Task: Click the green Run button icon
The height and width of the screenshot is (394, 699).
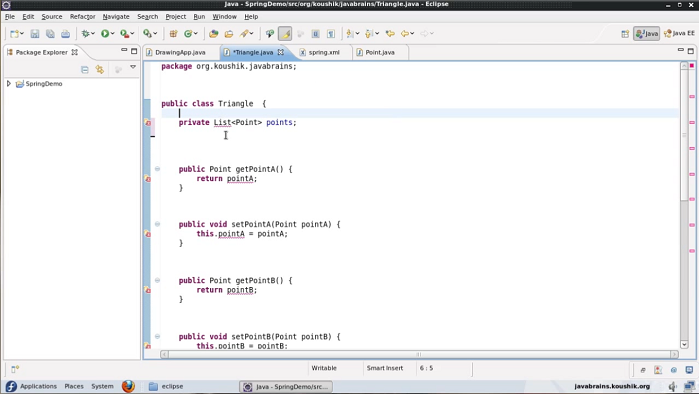Action: 105,33
